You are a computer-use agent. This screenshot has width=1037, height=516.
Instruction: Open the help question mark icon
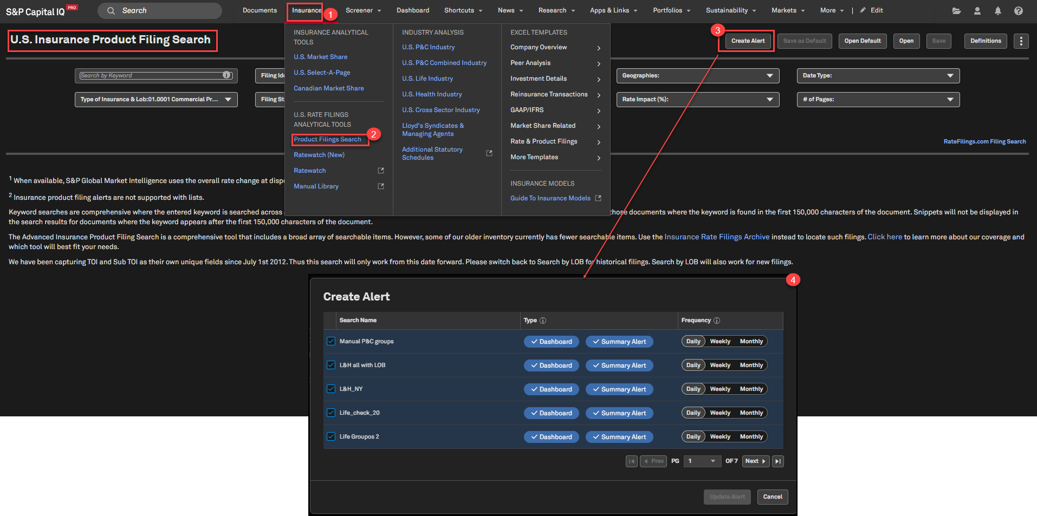pos(1018,11)
